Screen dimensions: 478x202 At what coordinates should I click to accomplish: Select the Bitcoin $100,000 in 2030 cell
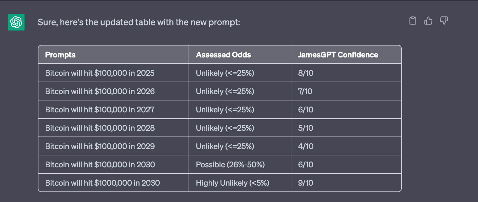tap(113, 165)
